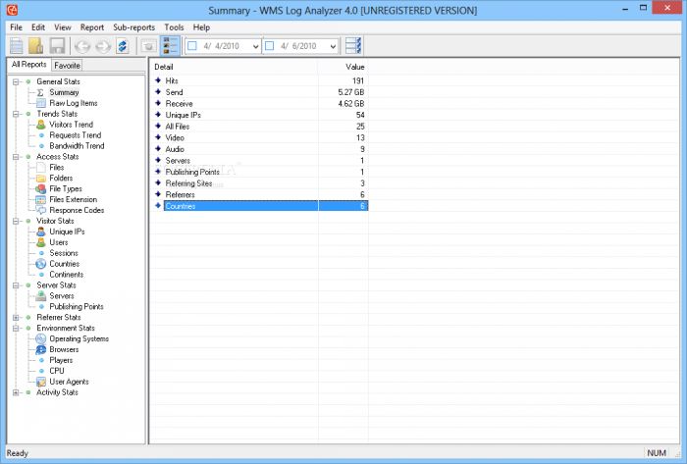The width and height of the screenshot is (687, 464).
Task: Open the Help menu
Action: click(201, 27)
